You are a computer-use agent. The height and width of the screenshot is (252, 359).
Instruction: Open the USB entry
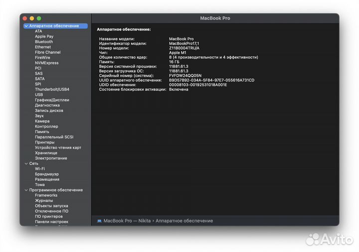(x=39, y=95)
